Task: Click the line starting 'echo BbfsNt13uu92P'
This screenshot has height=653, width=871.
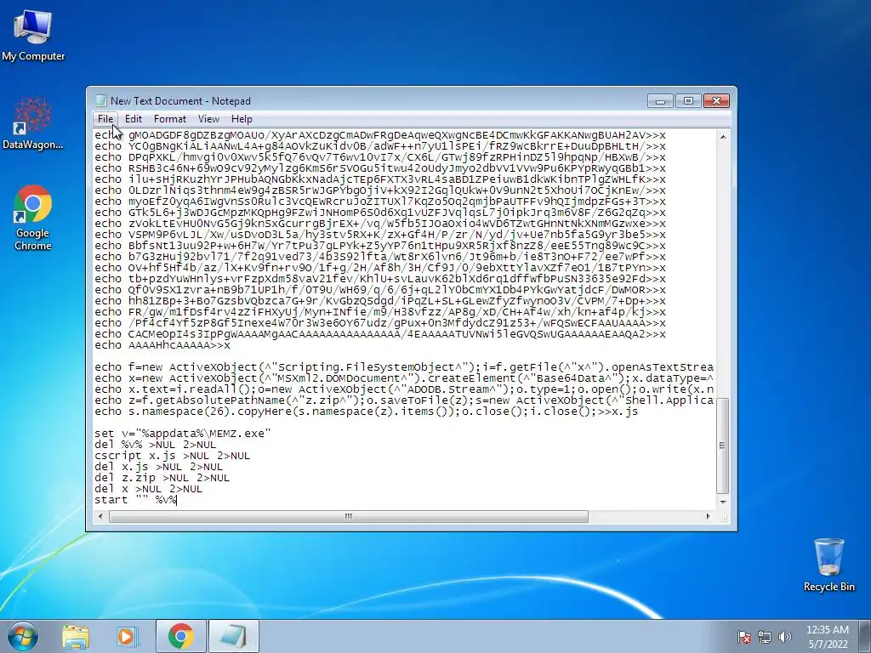Action: pyautogui.click(x=380, y=246)
